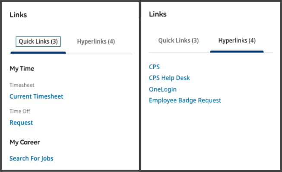Open the Time Off Request link
Screen dimensions: 282x172
[x=21, y=123]
